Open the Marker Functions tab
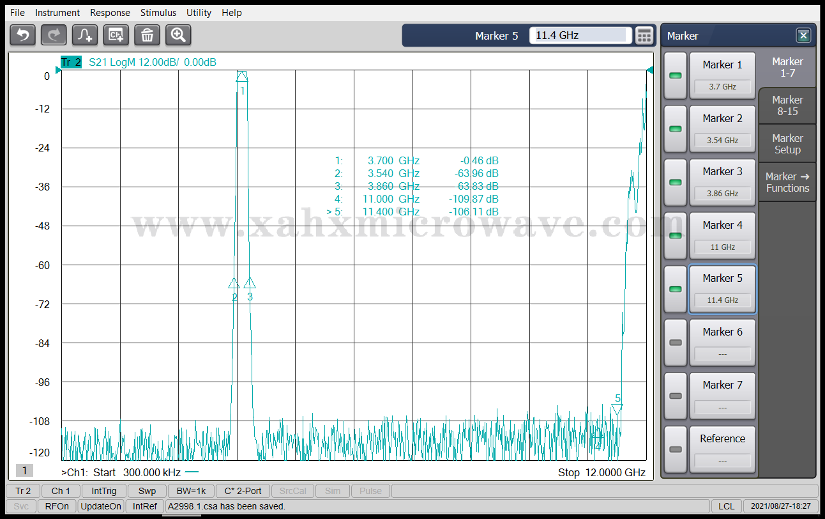825x519 pixels. point(787,182)
